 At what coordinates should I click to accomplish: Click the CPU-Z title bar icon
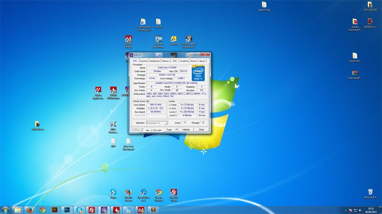tap(132, 55)
